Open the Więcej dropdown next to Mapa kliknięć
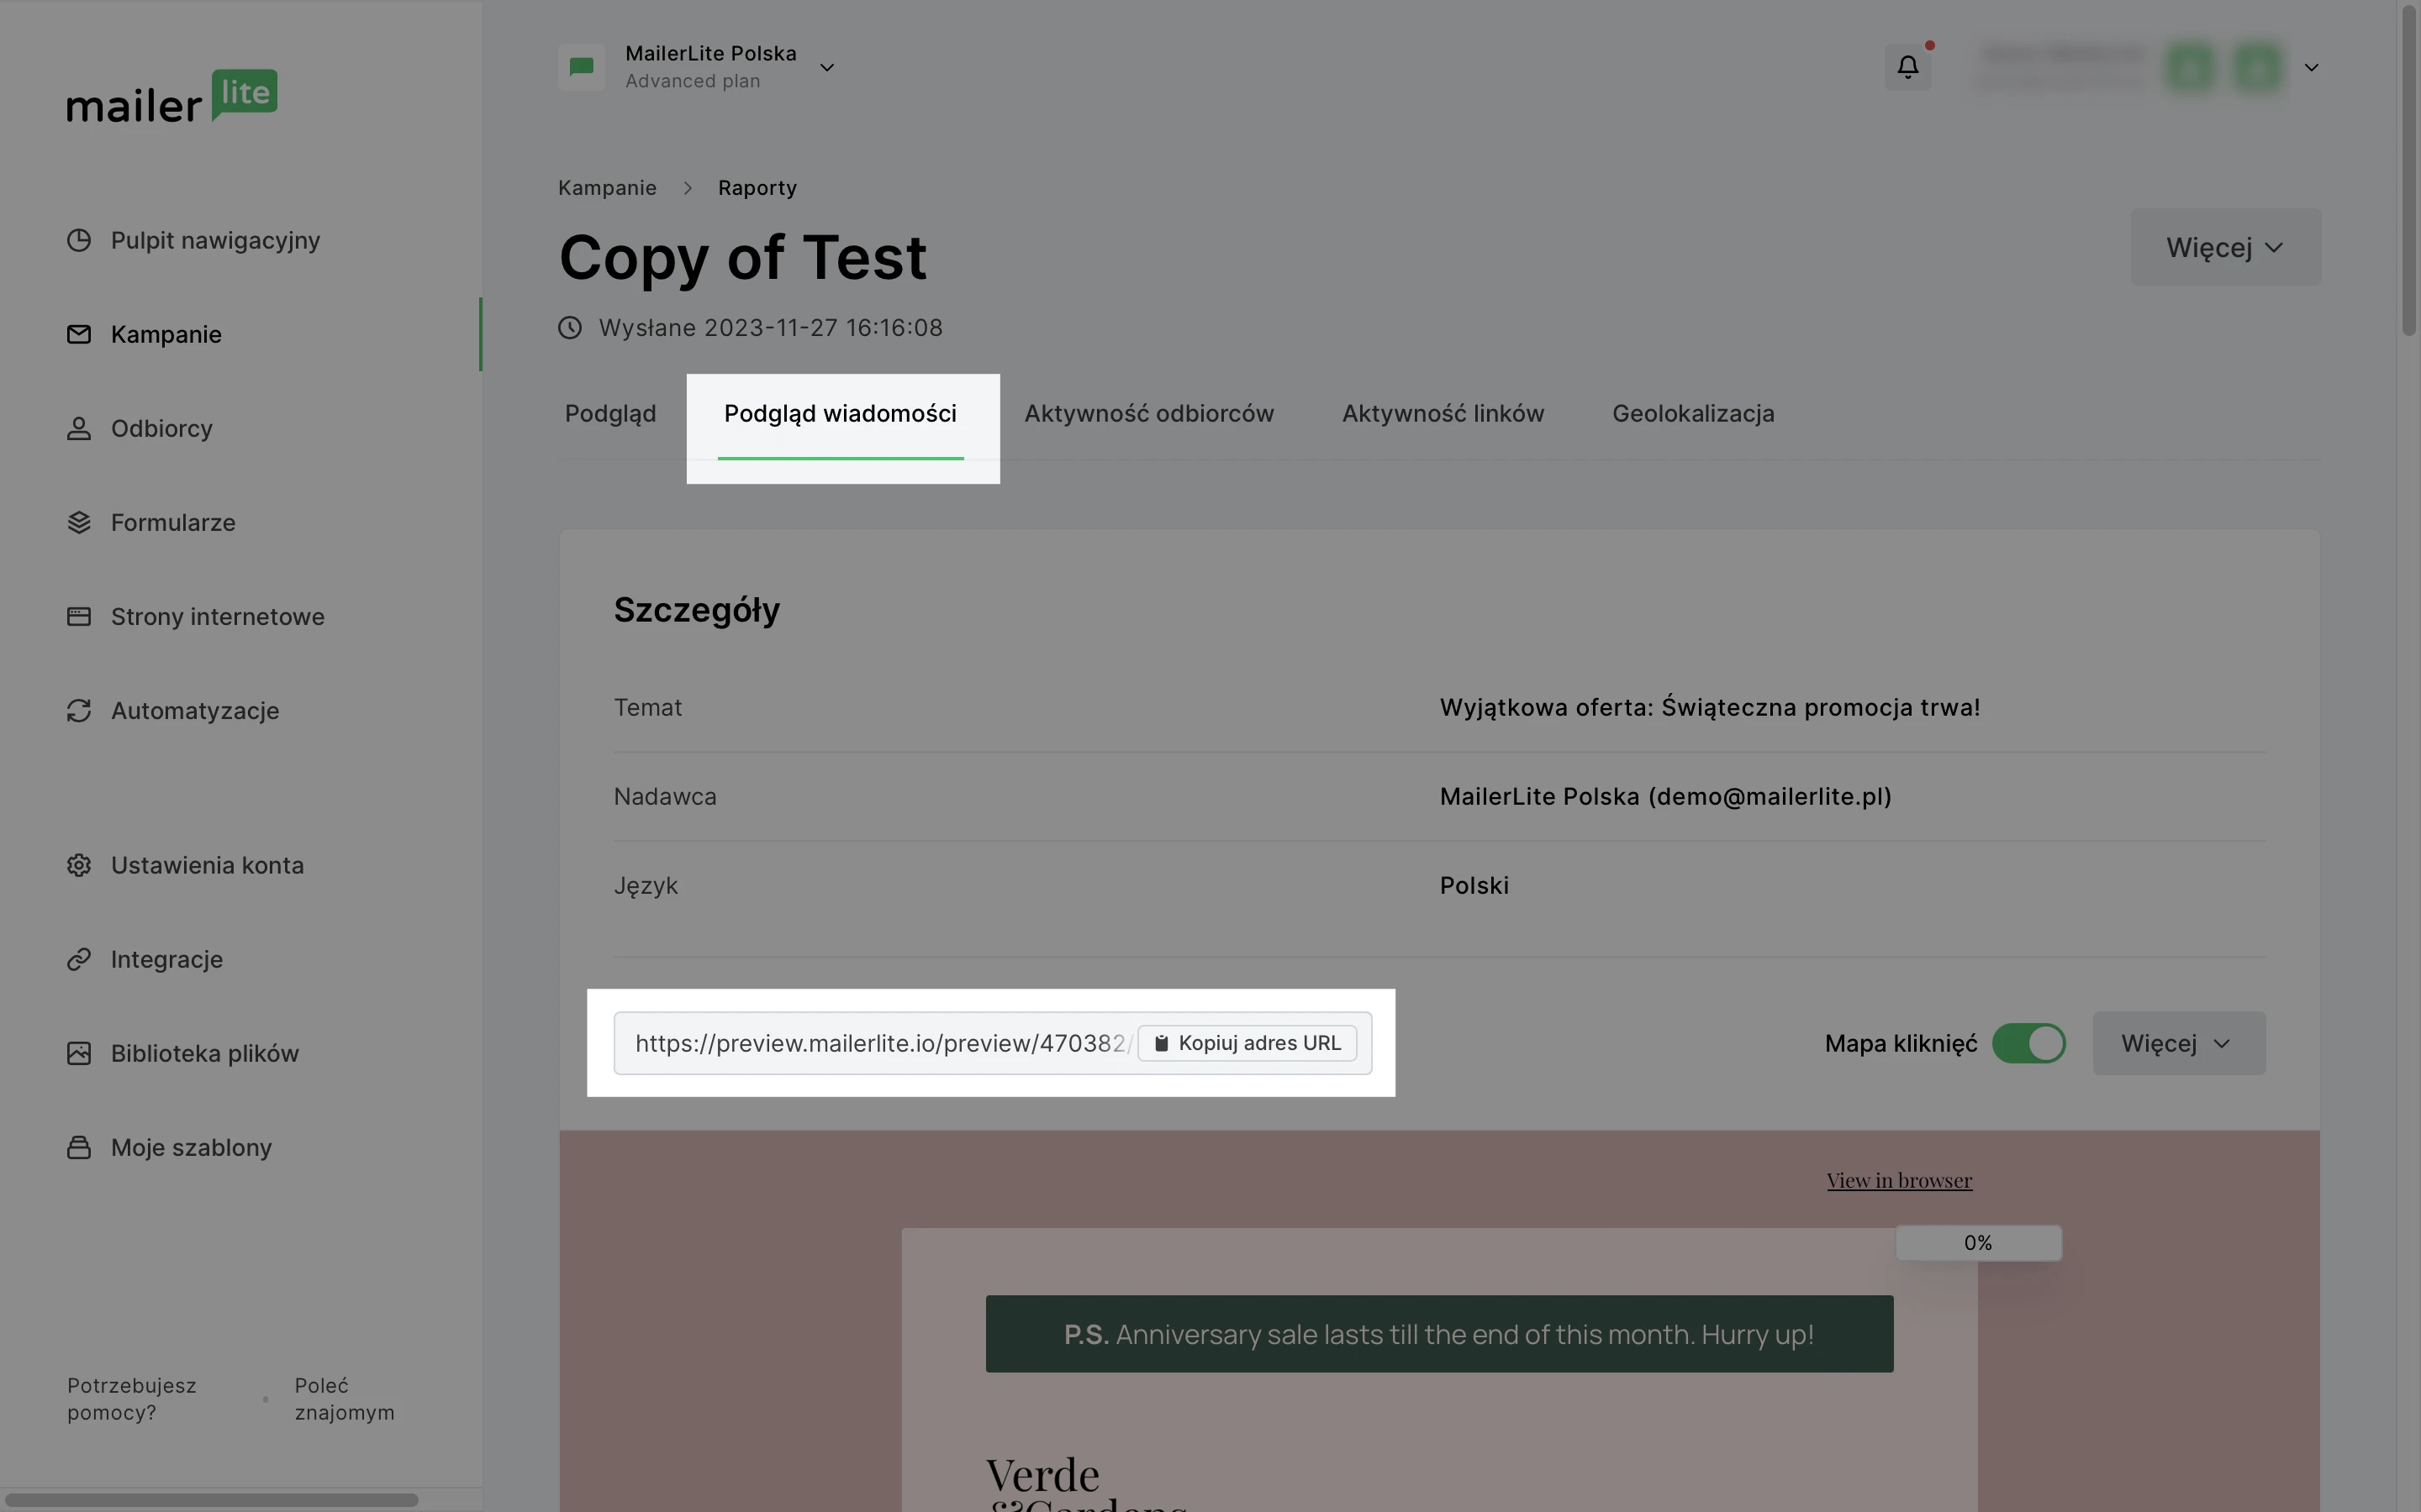 (2179, 1043)
